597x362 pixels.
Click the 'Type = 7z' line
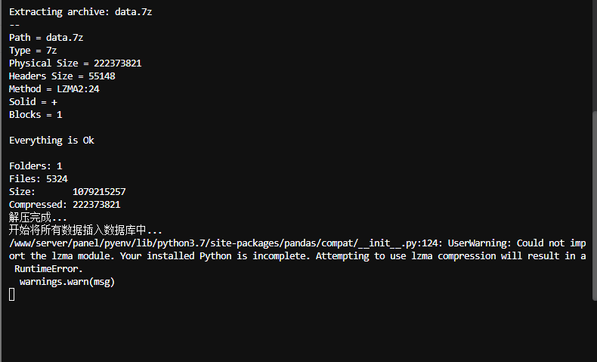click(x=33, y=51)
